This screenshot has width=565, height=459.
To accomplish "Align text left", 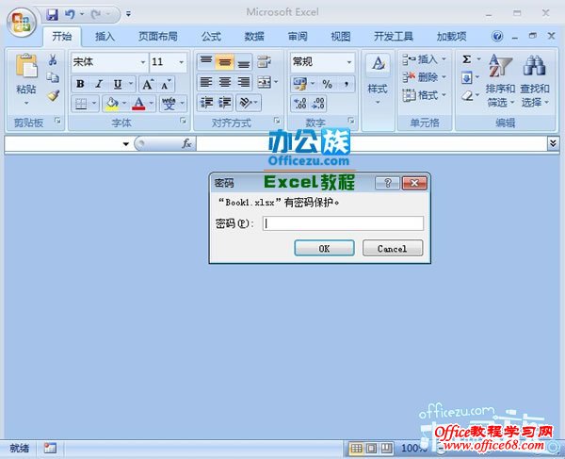I will [206, 83].
